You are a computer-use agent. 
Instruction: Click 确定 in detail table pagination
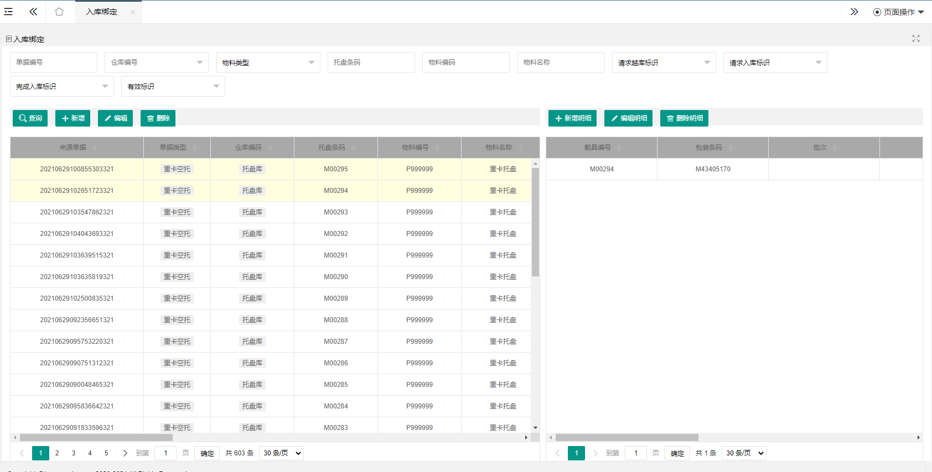677,453
